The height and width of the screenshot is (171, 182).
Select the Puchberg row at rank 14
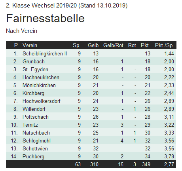click(91, 156)
